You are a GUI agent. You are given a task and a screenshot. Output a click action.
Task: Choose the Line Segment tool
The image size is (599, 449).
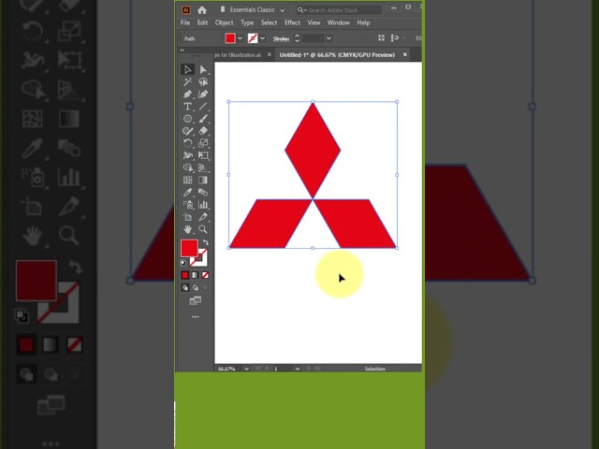point(203,106)
